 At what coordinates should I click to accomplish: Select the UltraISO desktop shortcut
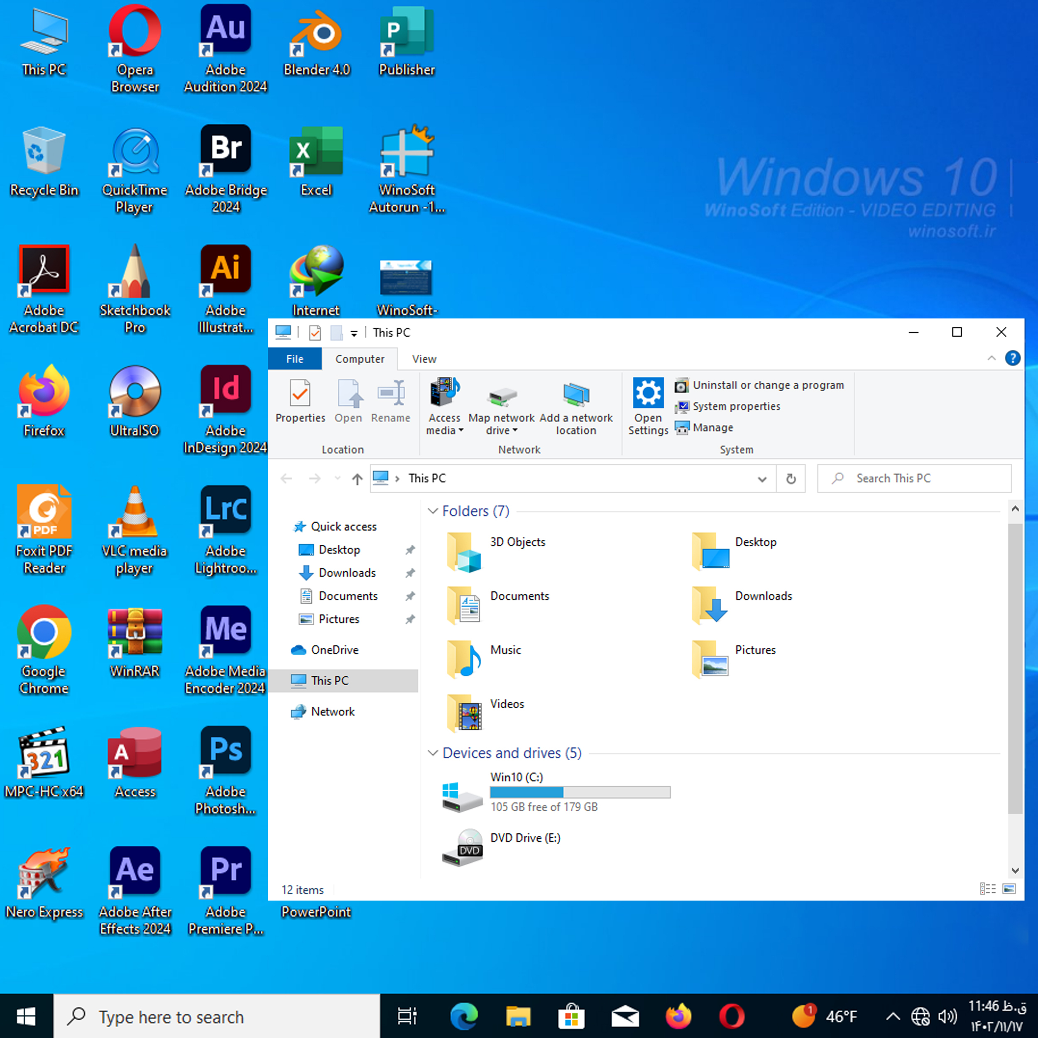pyautogui.click(x=134, y=401)
